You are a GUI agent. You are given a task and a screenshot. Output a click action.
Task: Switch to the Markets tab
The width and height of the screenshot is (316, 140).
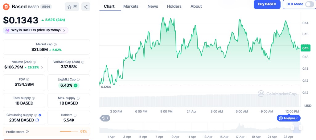coord(131,6)
